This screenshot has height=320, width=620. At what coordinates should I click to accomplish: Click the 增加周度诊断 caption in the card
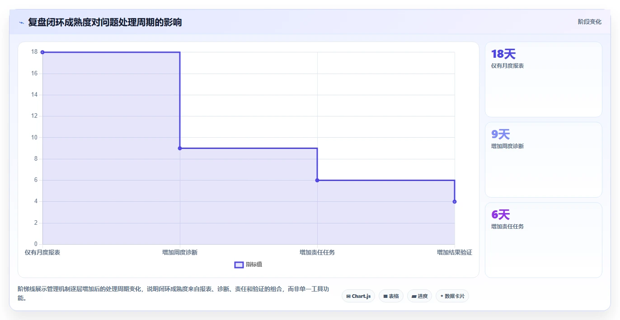click(507, 146)
